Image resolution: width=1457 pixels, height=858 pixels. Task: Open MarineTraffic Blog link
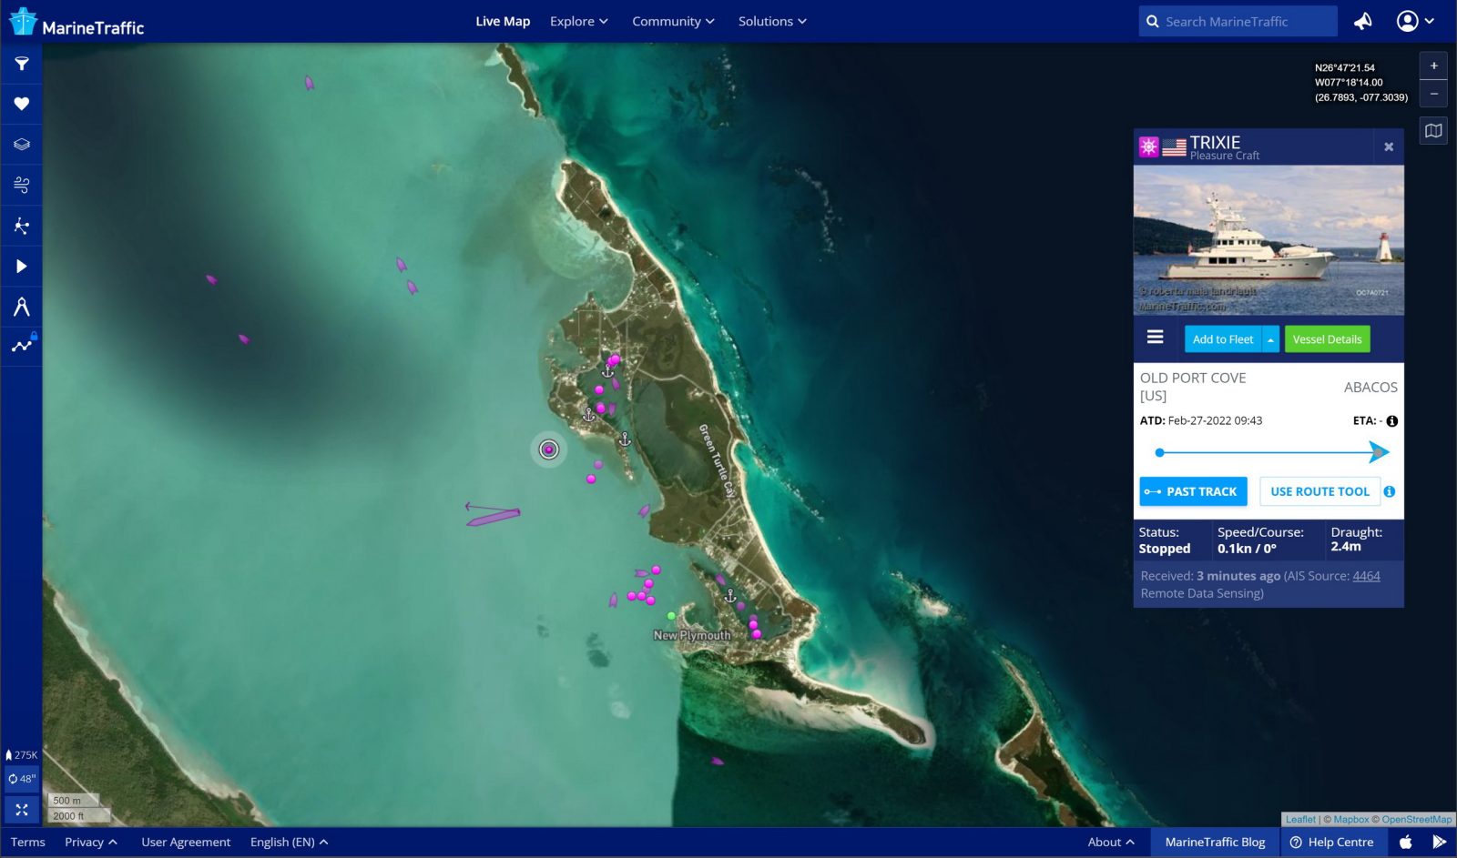(1215, 842)
